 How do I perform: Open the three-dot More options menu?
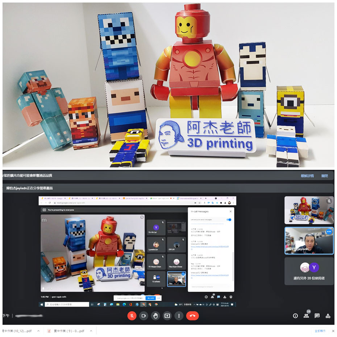coord(179,316)
